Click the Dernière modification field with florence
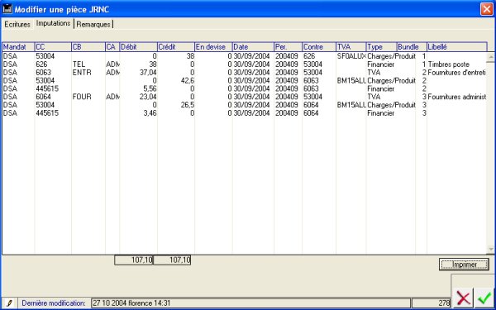The height and width of the screenshot is (310, 496). tap(250, 303)
